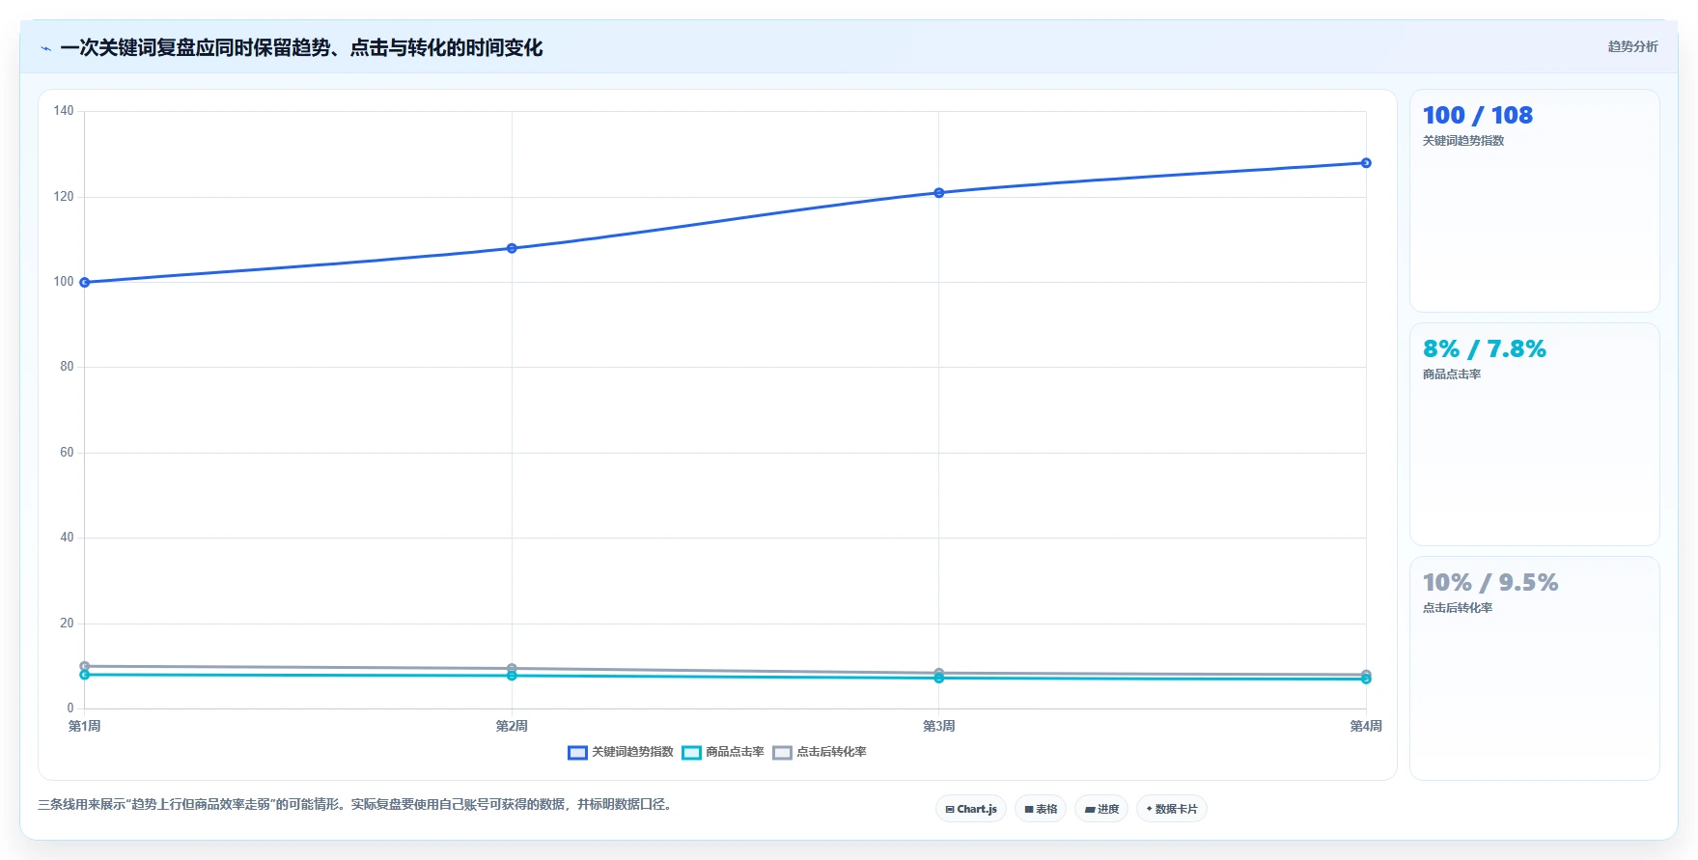Click the 100 / 108 stat value
Image resolution: width=1698 pixels, height=860 pixels.
point(1478,116)
